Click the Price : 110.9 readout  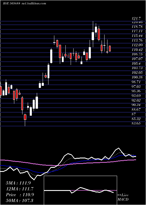click(20, 195)
